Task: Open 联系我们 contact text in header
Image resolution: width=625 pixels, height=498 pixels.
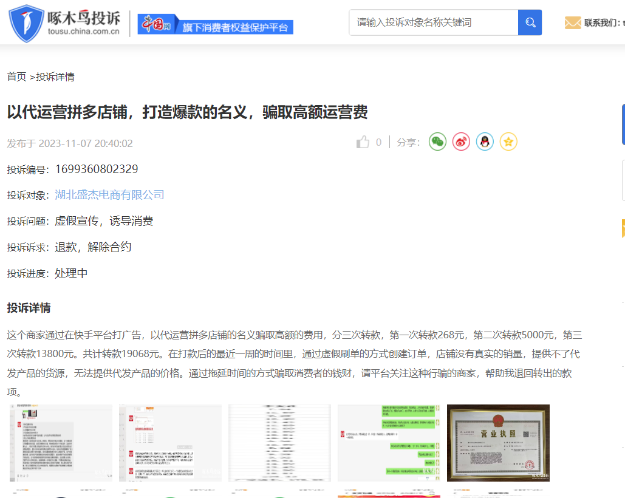Action: [x=601, y=23]
